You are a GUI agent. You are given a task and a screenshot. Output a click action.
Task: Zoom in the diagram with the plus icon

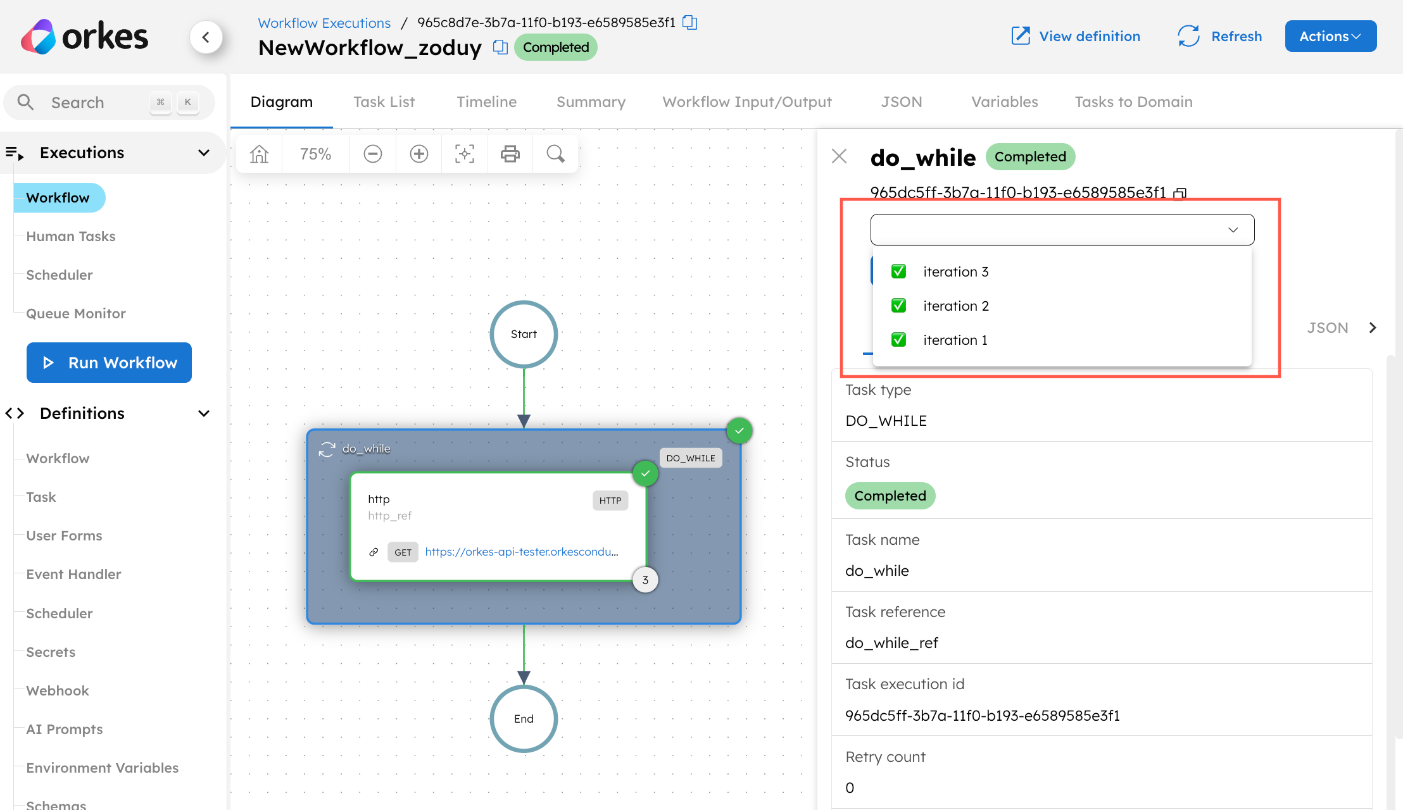point(418,153)
